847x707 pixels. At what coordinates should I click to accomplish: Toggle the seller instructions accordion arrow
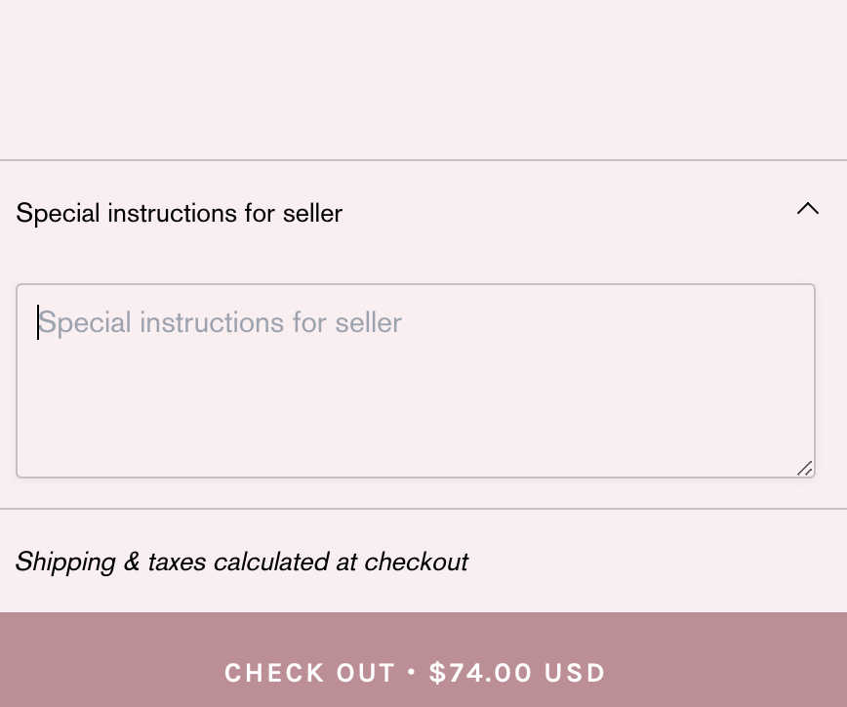(807, 209)
